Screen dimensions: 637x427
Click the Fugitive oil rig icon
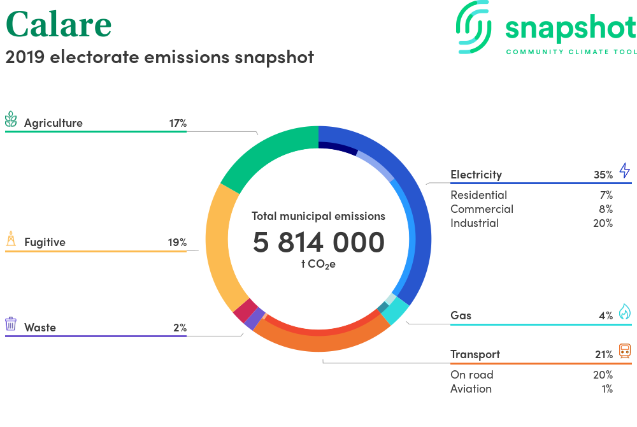11,239
